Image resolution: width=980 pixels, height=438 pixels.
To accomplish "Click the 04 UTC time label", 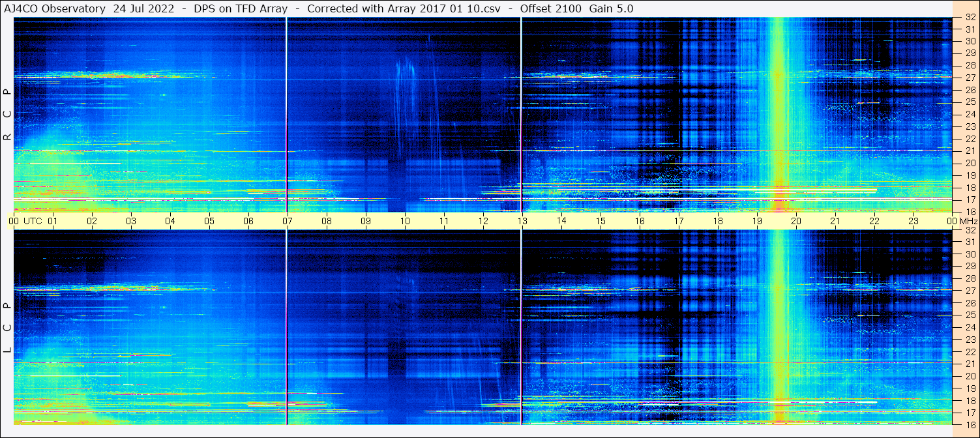I will tap(170, 220).
